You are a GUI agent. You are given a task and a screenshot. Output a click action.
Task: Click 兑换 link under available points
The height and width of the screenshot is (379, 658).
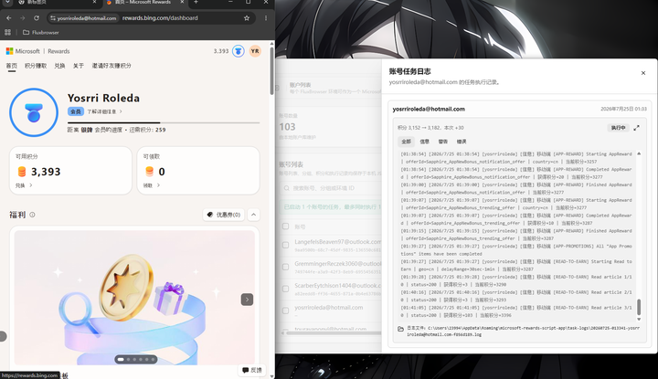click(24, 185)
